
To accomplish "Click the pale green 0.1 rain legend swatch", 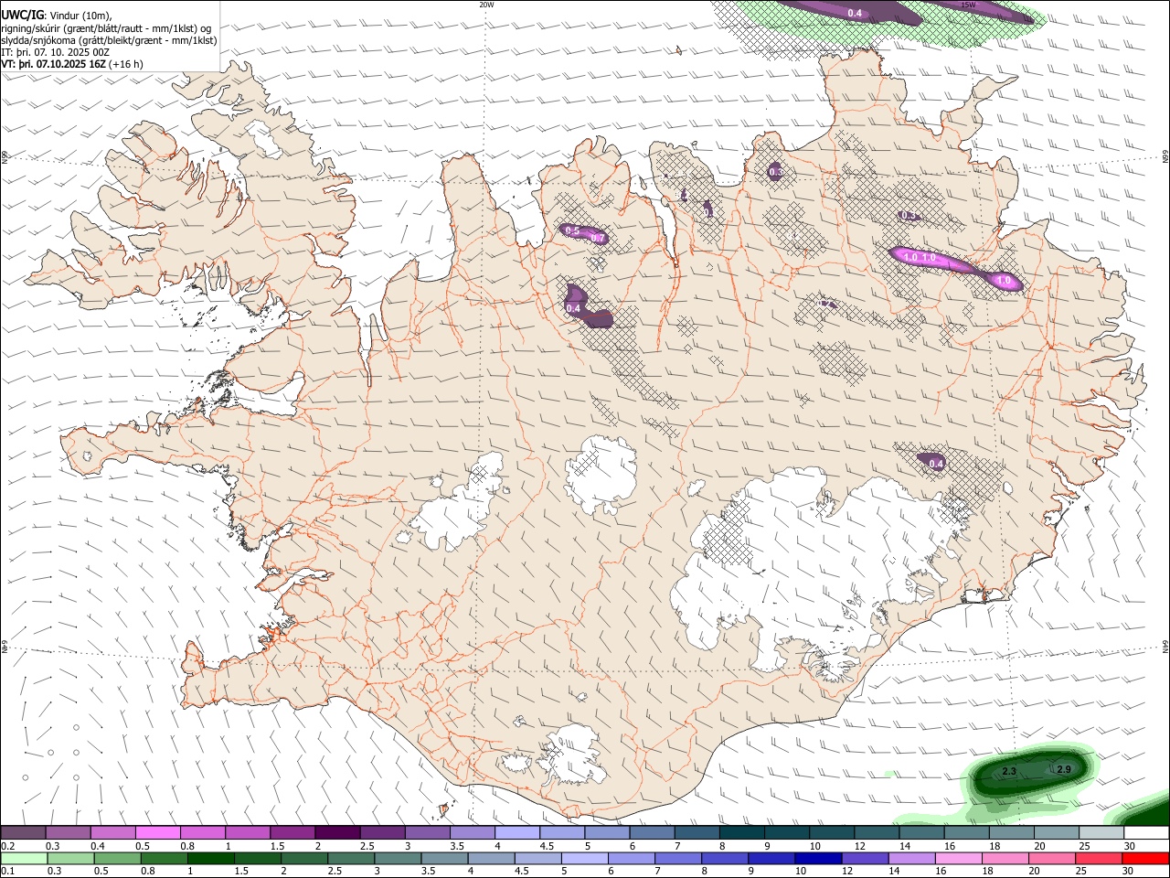I will click(23, 858).
